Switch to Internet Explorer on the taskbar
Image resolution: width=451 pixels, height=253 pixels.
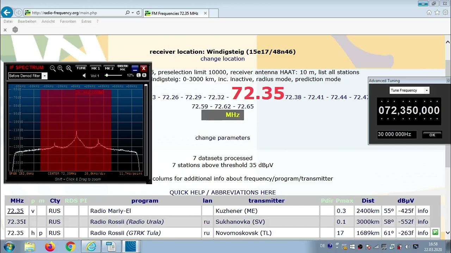(x=91, y=247)
